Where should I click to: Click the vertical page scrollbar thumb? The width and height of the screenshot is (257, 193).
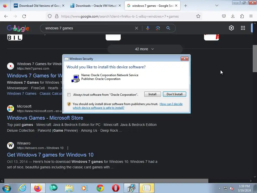pyautogui.click(x=255, y=58)
